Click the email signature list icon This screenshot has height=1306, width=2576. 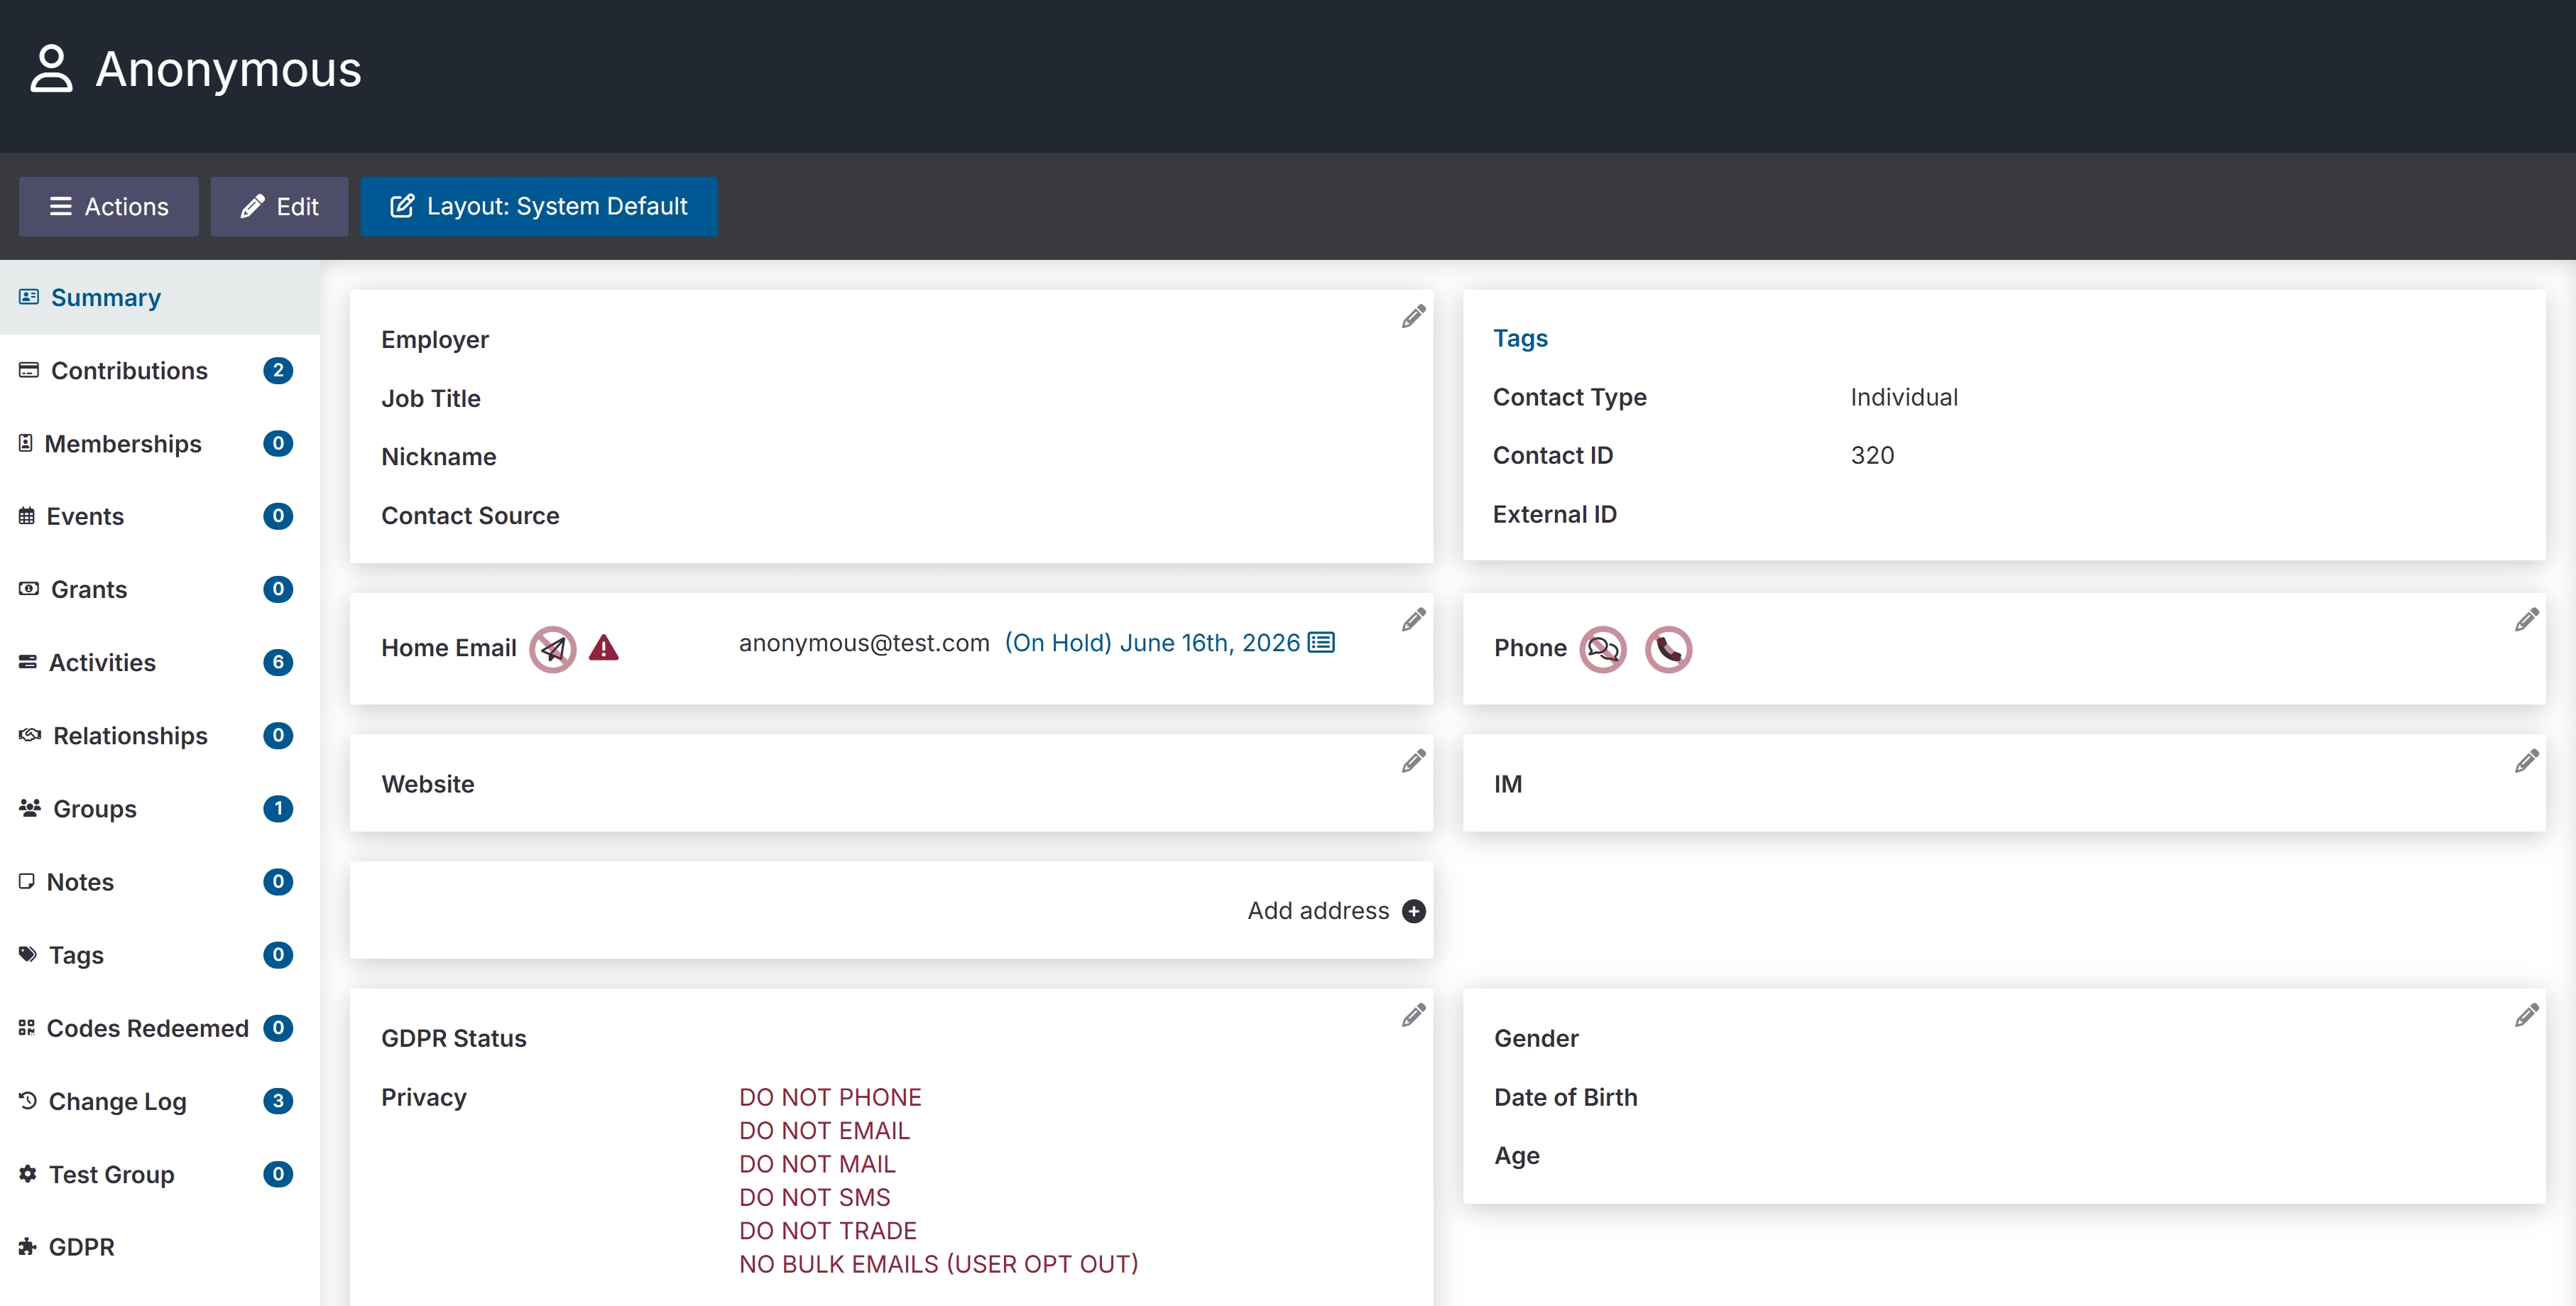(x=1321, y=643)
